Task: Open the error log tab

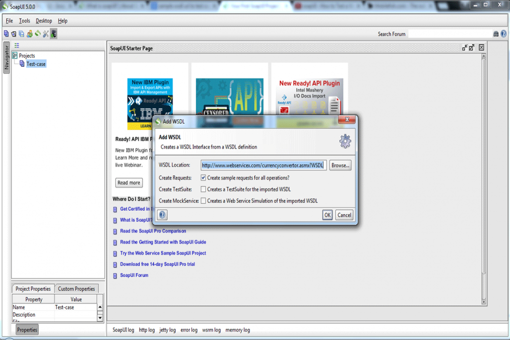Action: 189,330
